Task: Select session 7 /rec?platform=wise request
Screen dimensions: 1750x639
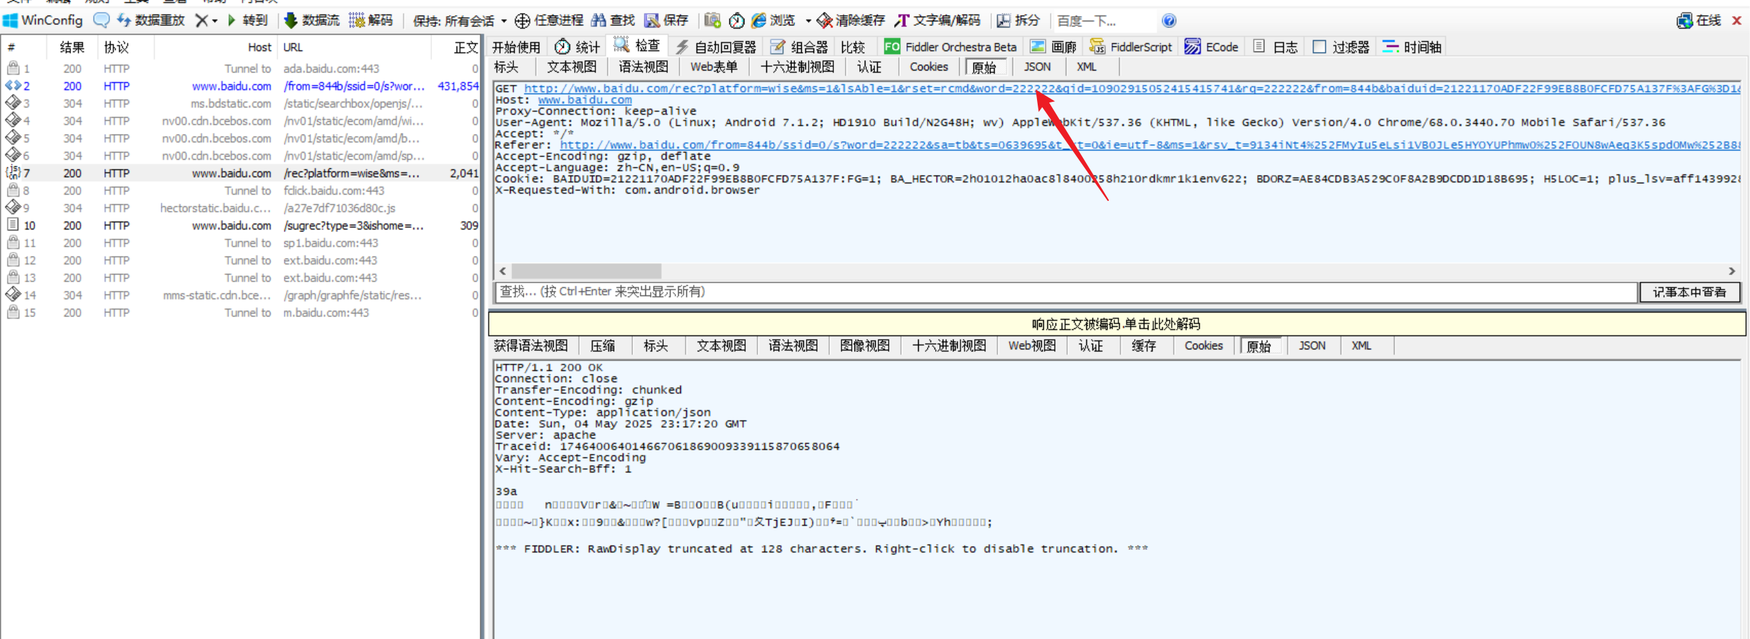Action: click(x=241, y=174)
